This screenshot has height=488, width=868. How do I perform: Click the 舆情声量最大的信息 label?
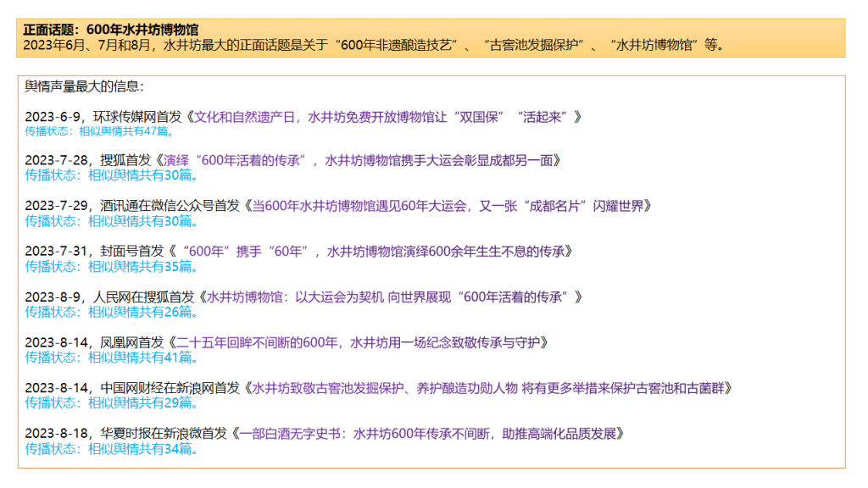pos(85,86)
